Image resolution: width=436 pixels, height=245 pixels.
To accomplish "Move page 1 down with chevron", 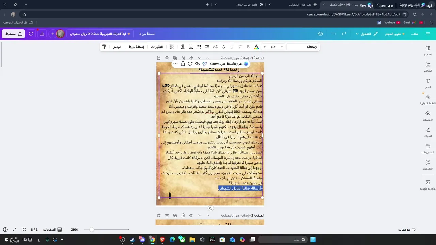I will (x=200, y=58).
